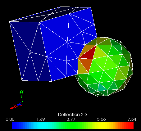Image resolution: width=141 pixels, height=131 pixels.
Task: Click the 7.54 color bar label
Action: pyautogui.click(x=132, y=119)
